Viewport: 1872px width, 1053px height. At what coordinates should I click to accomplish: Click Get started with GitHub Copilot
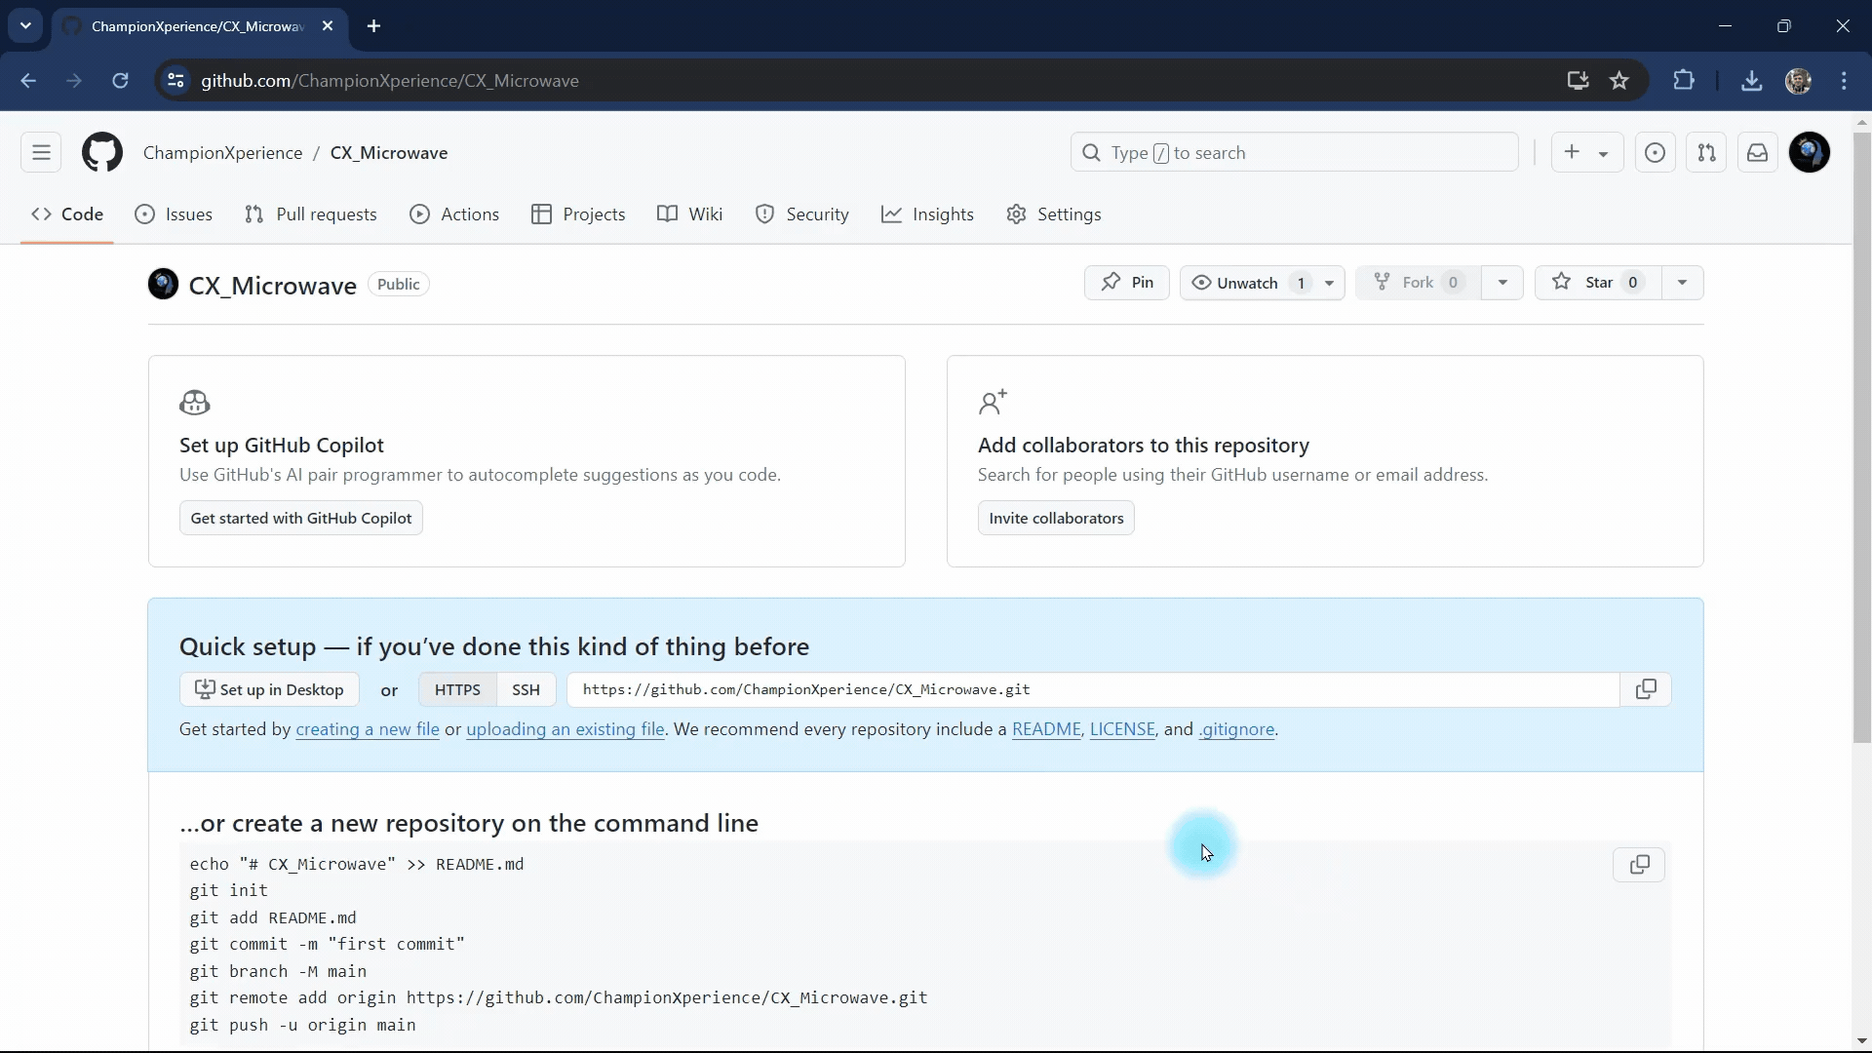pyautogui.click(x=301, y=518)
